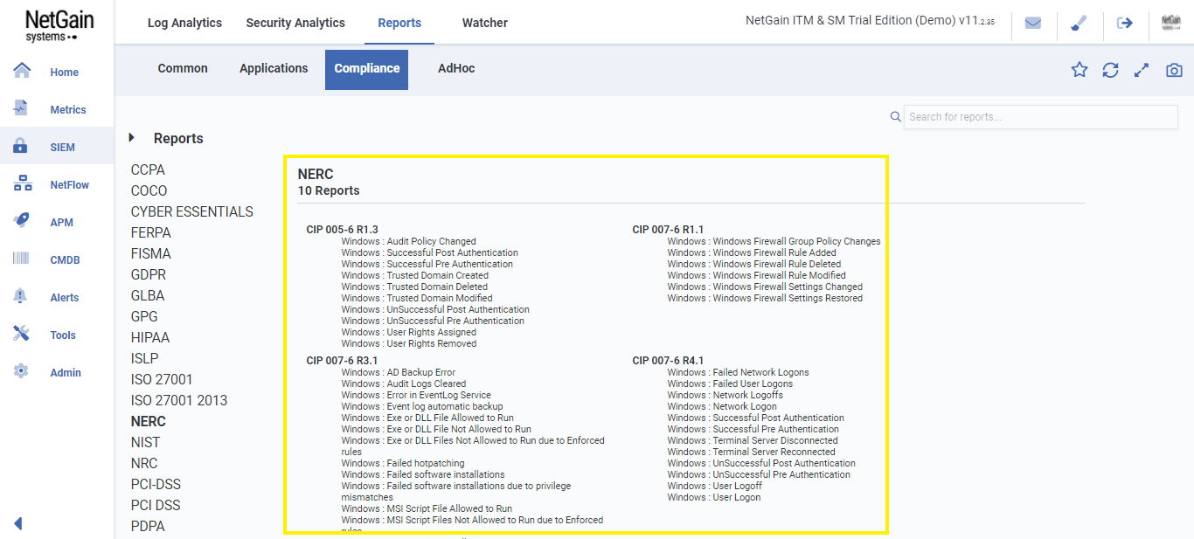
Task: Select NRC compliance category
Action: tap(144, 463)
